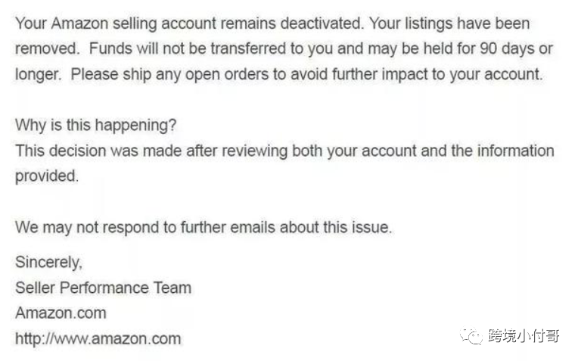Click the word 'removed.' in second line

coord(47,48)
